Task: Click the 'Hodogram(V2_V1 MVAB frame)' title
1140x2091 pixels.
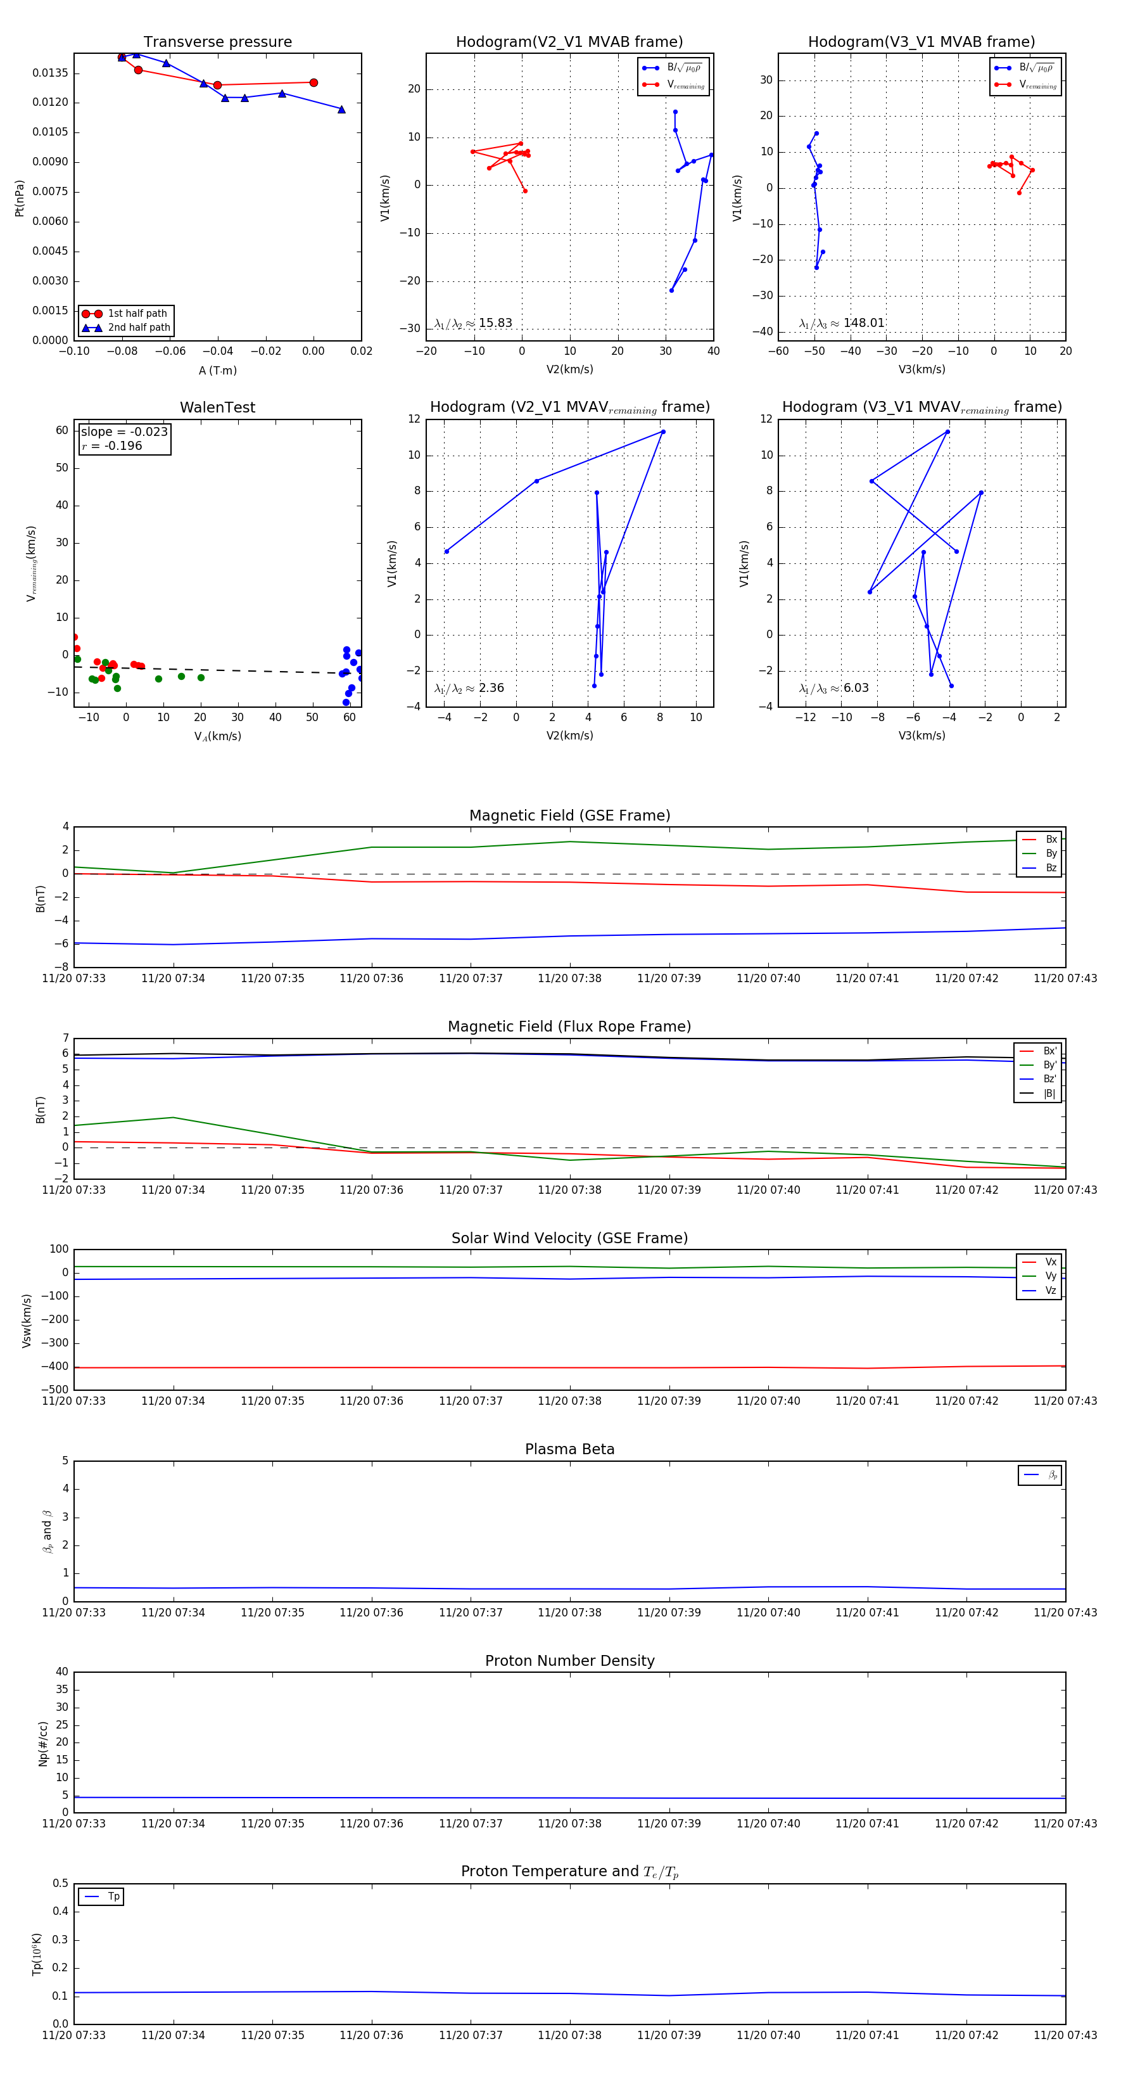Action: pyautogui.click(x=569, y=42)
